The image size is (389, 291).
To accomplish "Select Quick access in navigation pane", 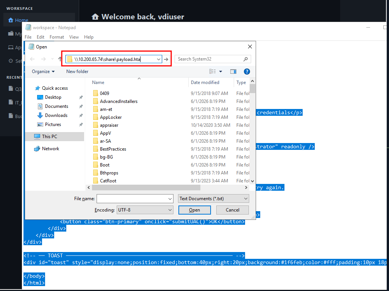I will (55, 88).
